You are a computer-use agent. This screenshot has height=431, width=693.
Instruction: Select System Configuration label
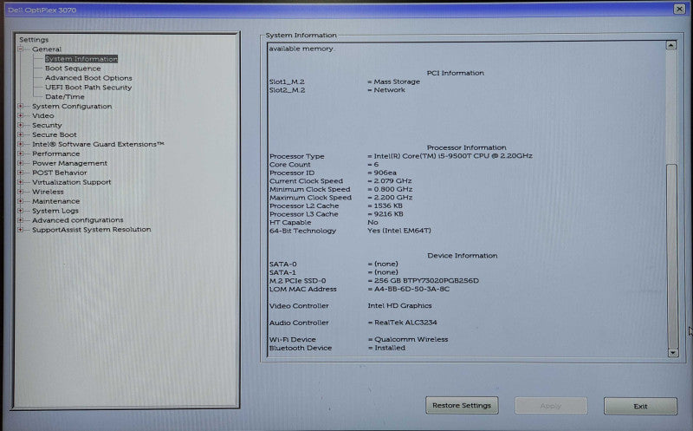[72, 106]
